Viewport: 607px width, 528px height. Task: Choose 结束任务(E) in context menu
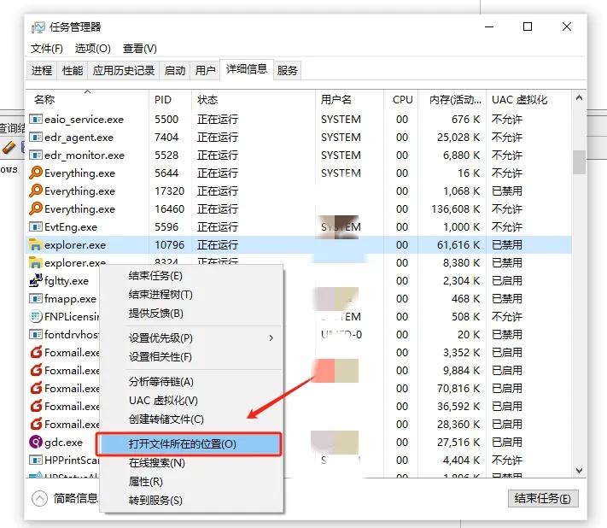coord(191,276)
